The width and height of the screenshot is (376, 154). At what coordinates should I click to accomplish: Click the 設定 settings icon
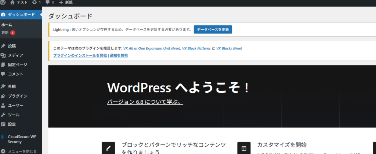pyautogui.click(x=3, y=124)
